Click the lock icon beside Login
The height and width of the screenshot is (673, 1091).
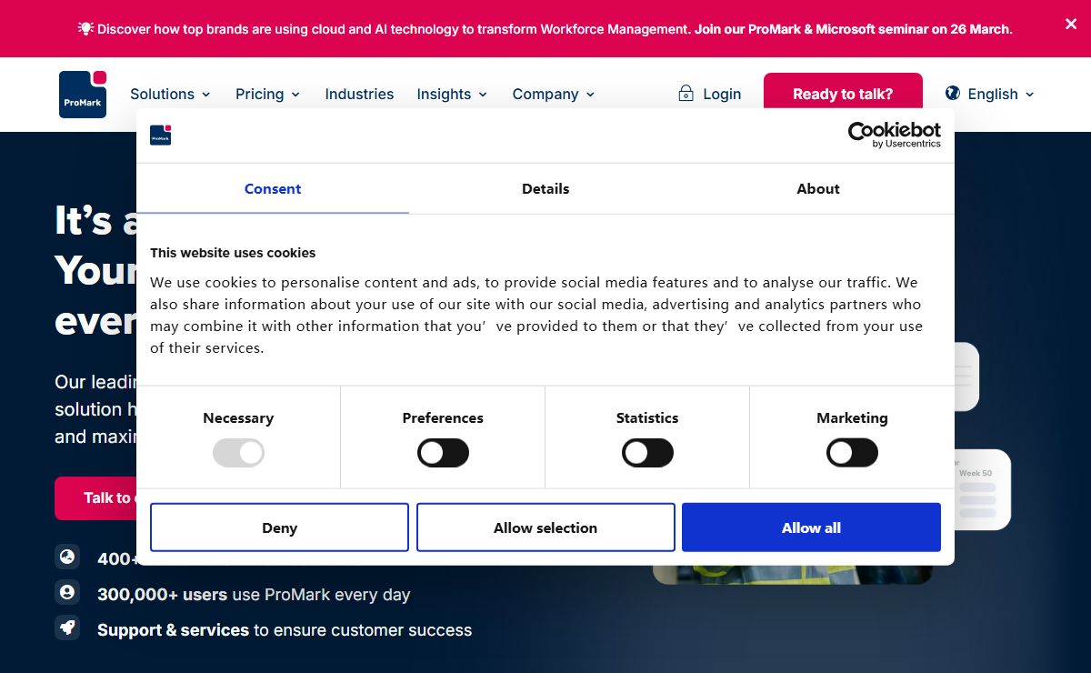click(x=686, y=93)
